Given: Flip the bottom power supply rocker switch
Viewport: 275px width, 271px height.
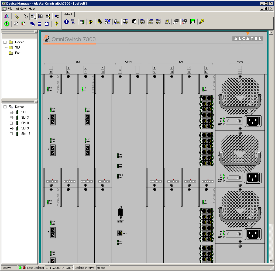Looking at the screenshot, I should [234, 234].
